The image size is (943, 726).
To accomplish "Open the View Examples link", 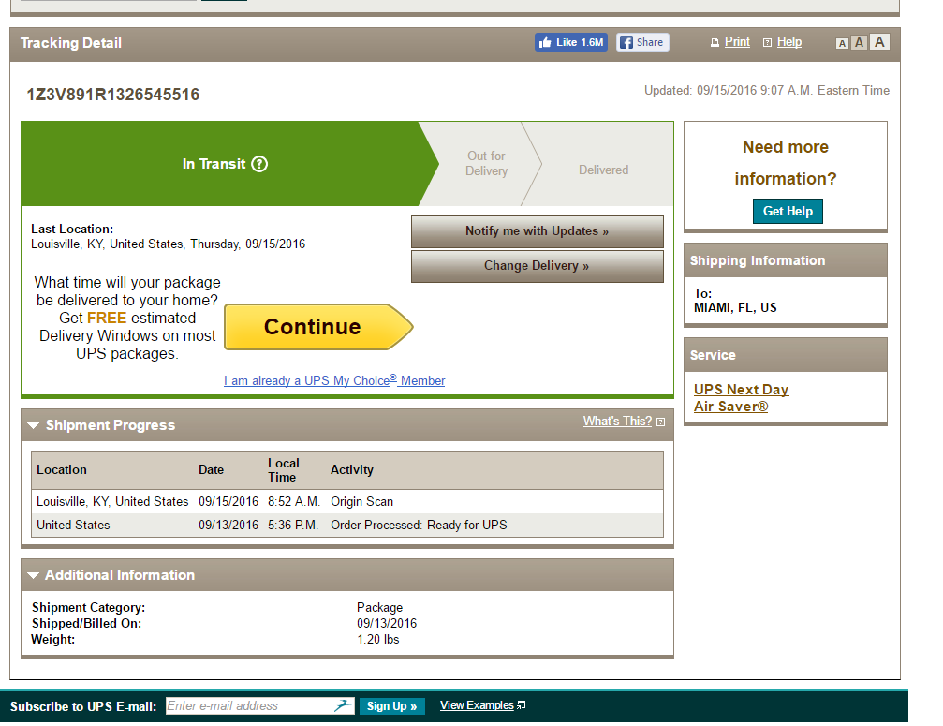I will click(477, 705).
